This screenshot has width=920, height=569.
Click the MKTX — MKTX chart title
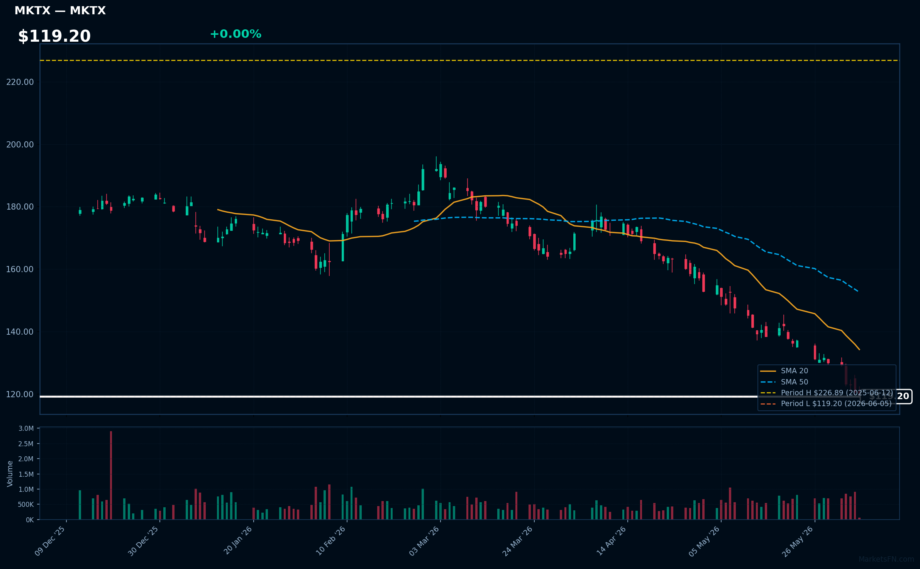(60, 11)
